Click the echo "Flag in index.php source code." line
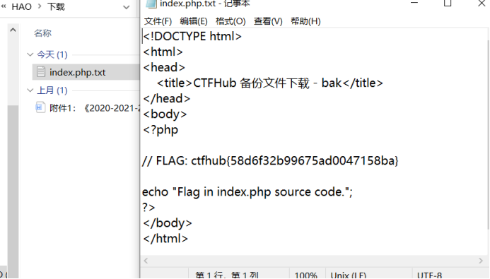Screen dimensions: 490x279 (247, 191)
